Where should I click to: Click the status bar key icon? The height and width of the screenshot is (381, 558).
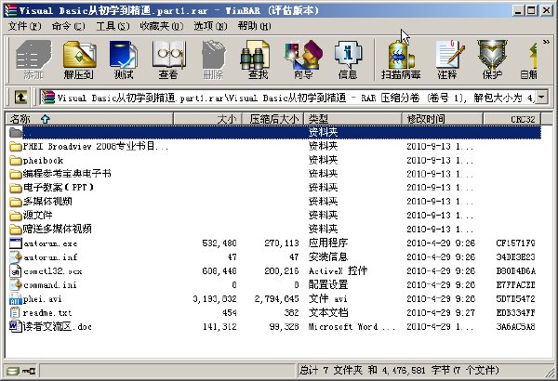29,371
